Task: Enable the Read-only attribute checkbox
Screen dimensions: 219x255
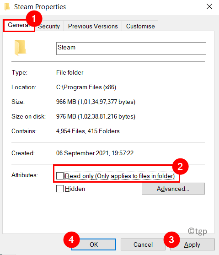Action: click(60, 176)
